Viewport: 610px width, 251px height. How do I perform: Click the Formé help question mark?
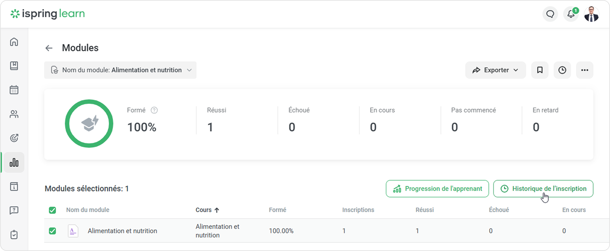coord(154,110)
